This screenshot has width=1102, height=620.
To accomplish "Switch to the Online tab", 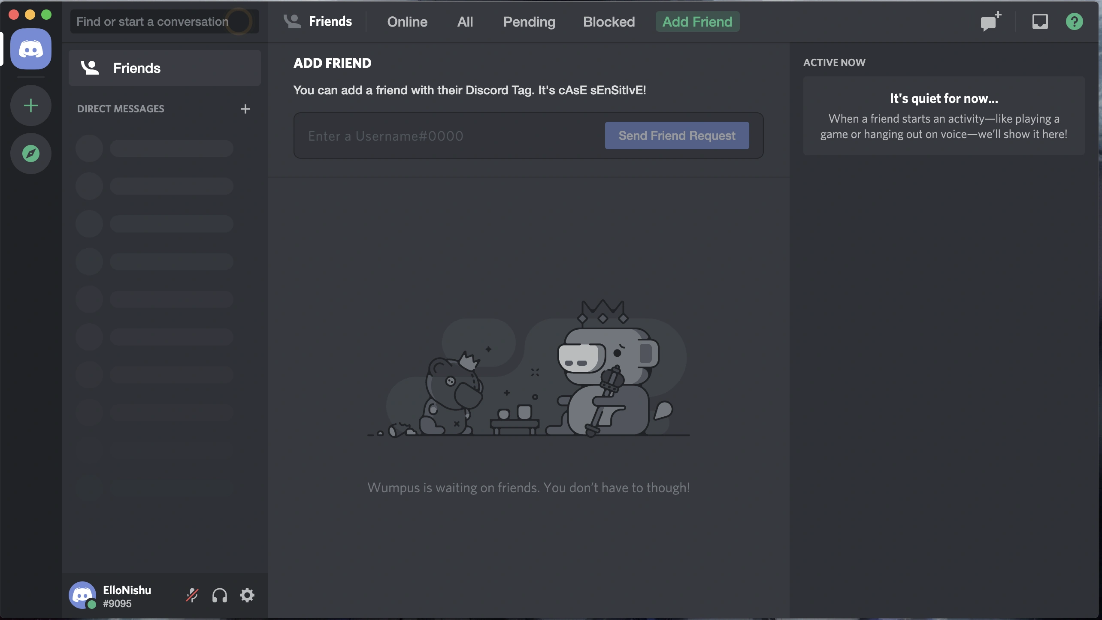I will 407,21.
